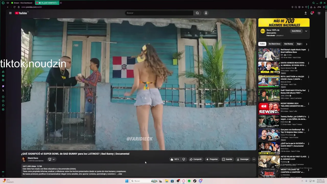
Task: Click the YouTube Buscar search field
Action: (159, 13)
